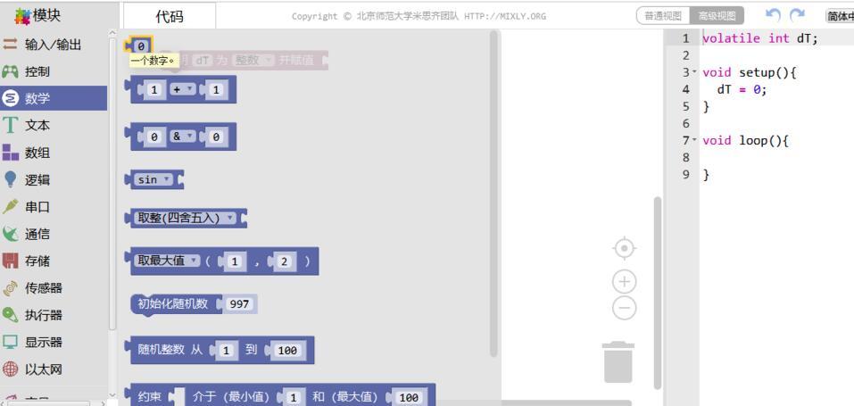Select the 数学 math category
This screenshot has height=406, width=854.
[x=37, y=99]
